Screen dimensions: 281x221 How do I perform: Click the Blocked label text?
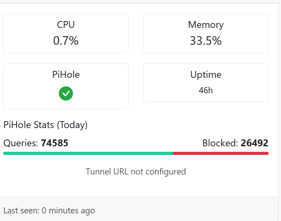pos(220,143)
